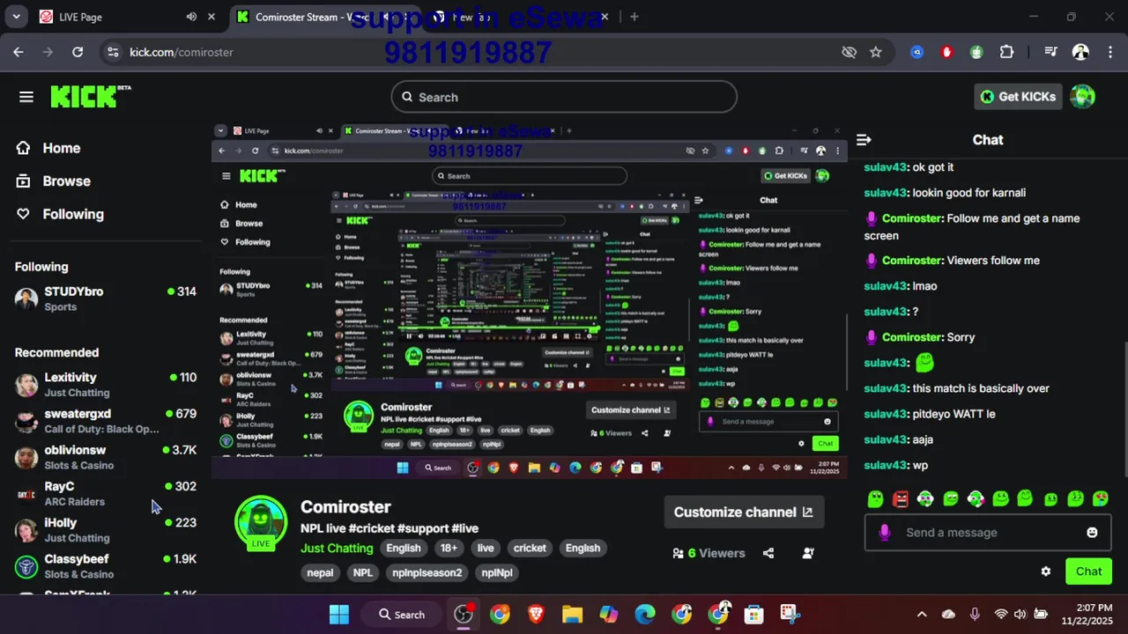The image size is (1128, 634).
Task: Open a new browser tab with plus
Action: (634, 17)
